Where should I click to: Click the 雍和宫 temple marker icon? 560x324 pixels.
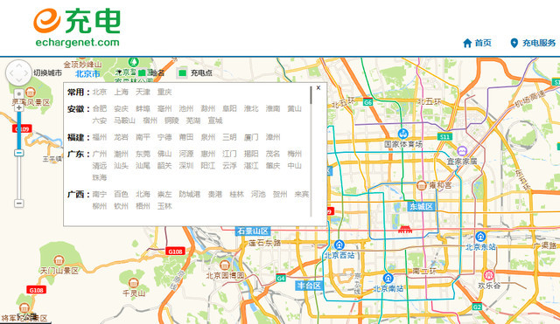(422, 185)
